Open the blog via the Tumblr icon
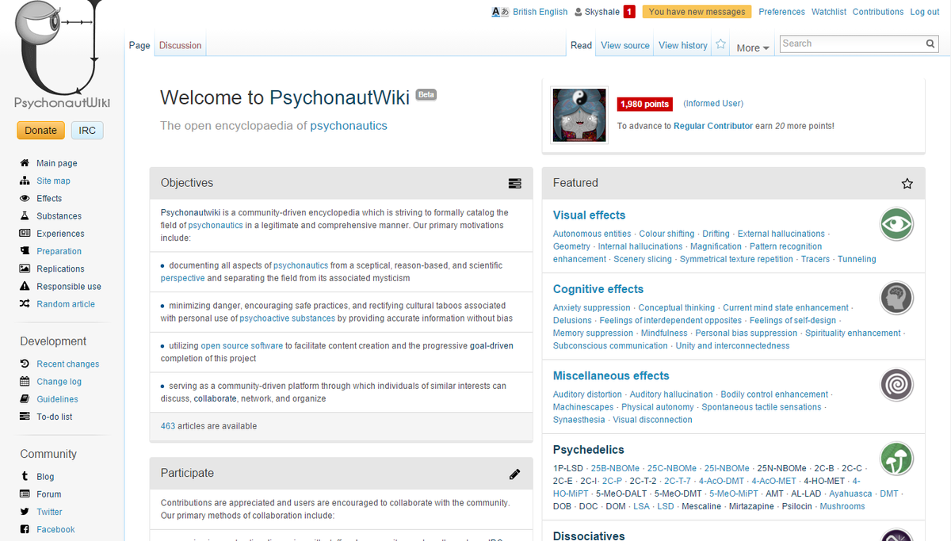The height and width of the screenshot is (541, 951). coord(23,476)
